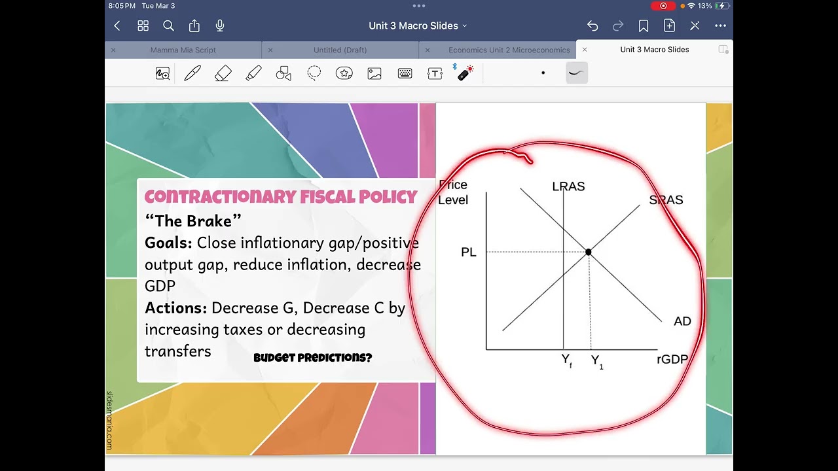Open the keyboard typing tool

[405, 73]
